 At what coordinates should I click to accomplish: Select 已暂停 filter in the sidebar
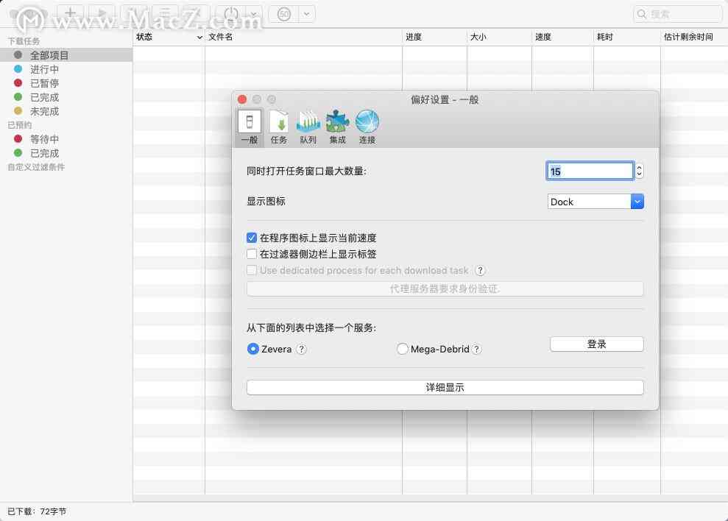click(x=66, y=83)
